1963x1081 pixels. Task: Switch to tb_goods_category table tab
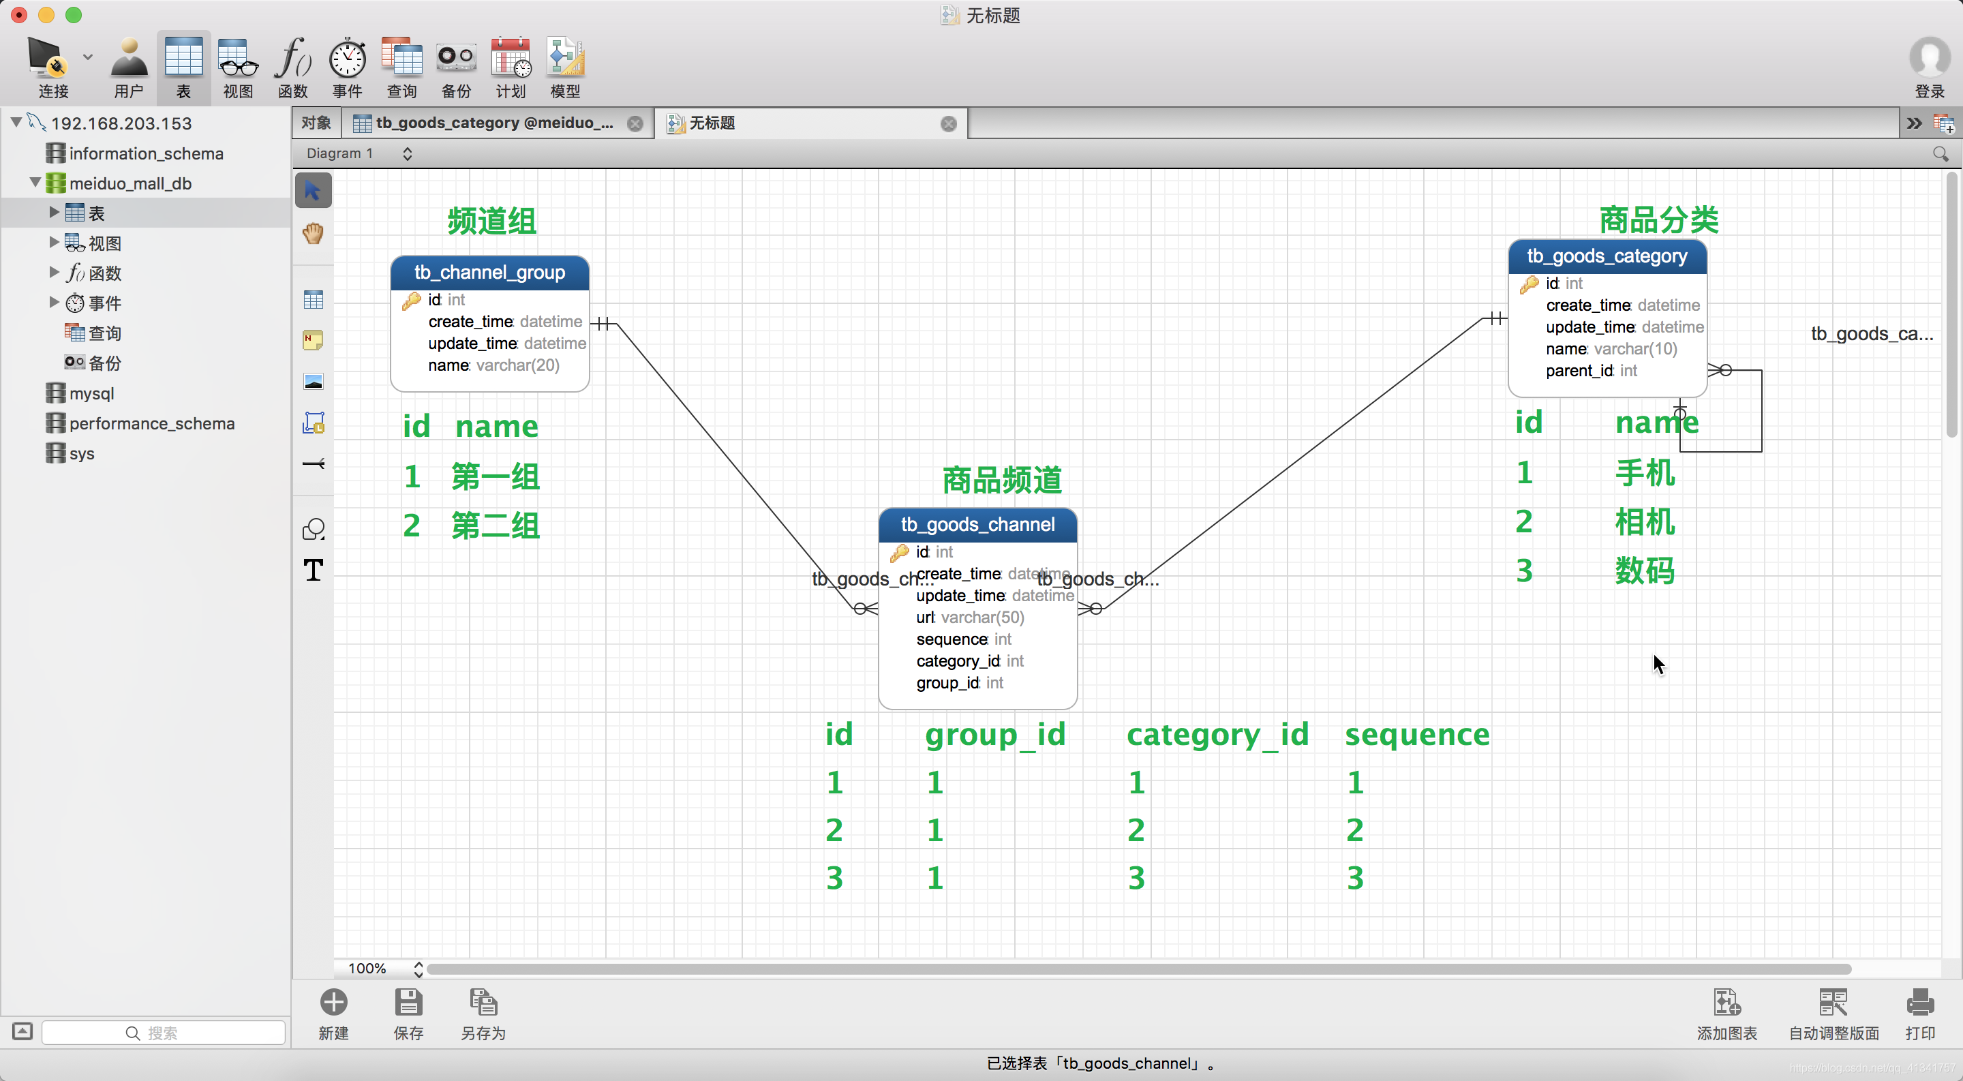point(493,123)
